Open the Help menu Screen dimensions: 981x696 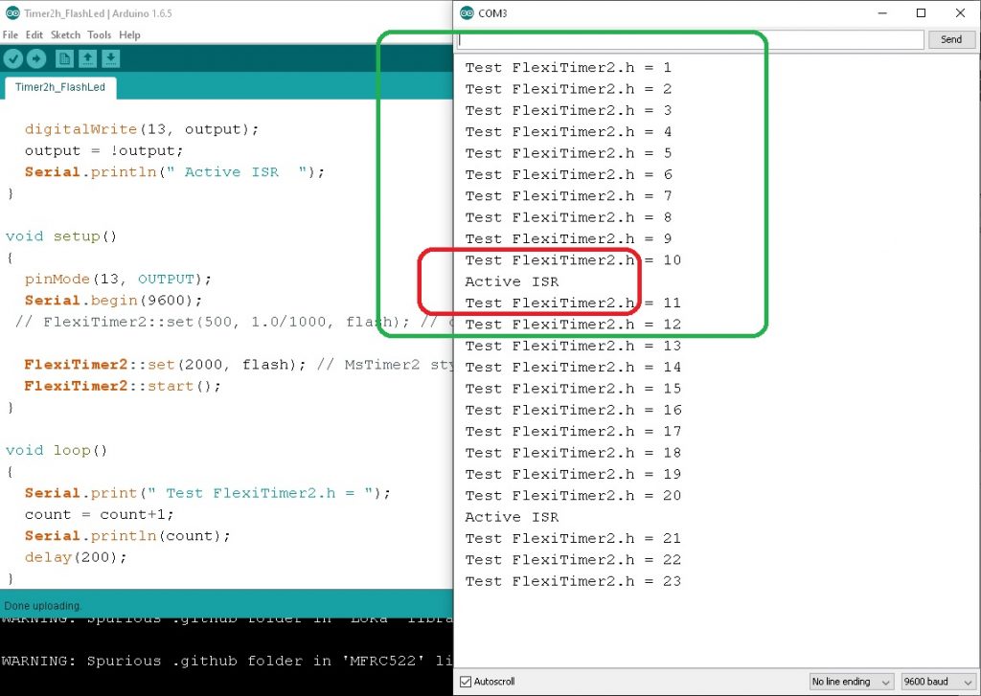tap(129, 35)
